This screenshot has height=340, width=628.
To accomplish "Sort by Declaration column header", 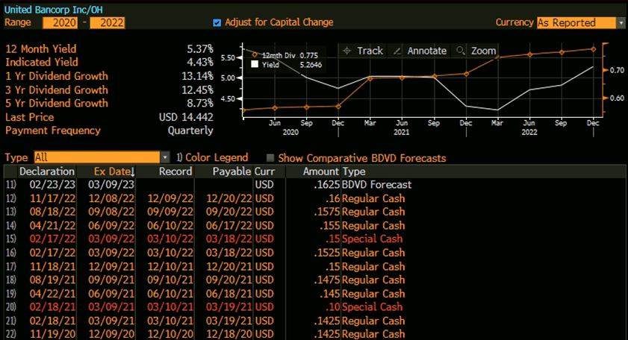I will [x=47, y=171].
